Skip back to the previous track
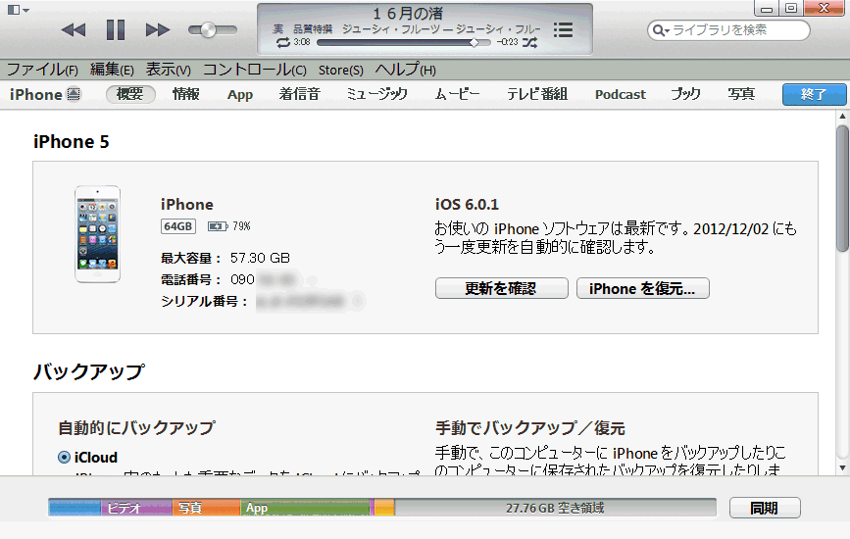 coord(74,30)
